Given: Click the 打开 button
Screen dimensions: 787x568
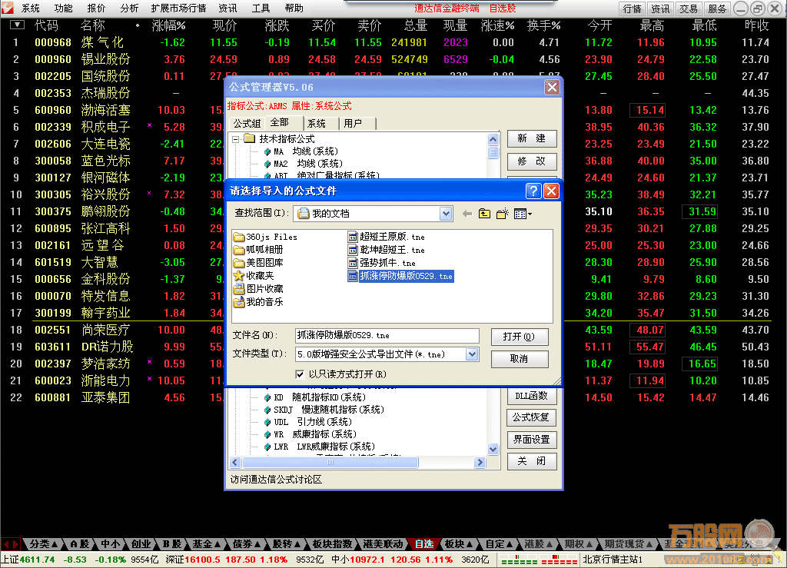Looking at the screenshot, I should [x=519, y=337].
